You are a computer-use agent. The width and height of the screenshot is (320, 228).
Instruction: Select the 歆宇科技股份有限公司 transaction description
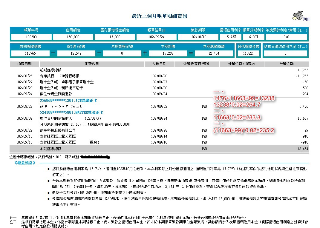coord(58,130)
